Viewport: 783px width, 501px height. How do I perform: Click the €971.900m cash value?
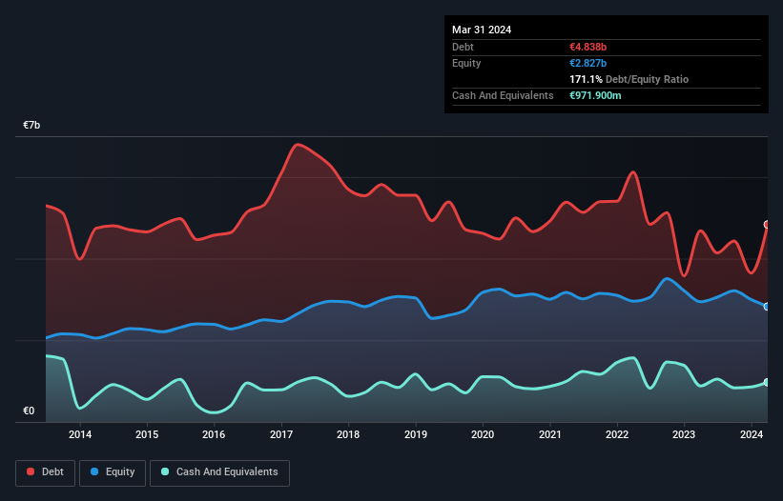point(595,95)
